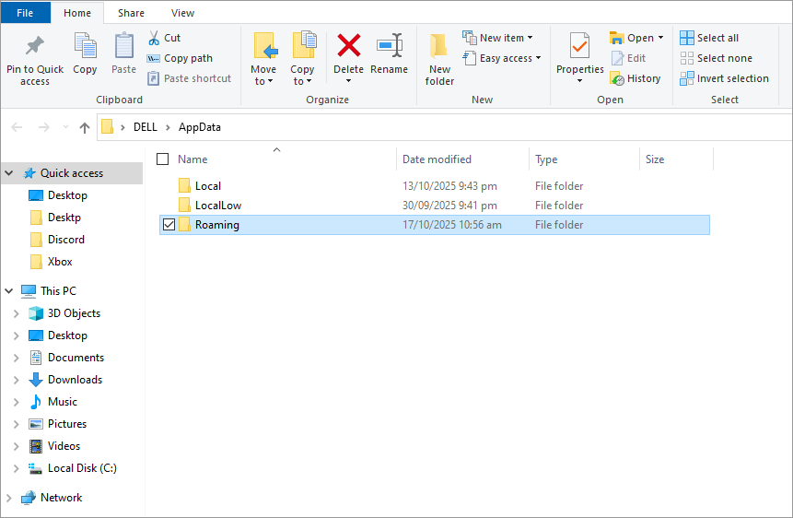Click the Up arrow navigation icon
Screen dimensions: 793x518
click(x=85, y=127)
